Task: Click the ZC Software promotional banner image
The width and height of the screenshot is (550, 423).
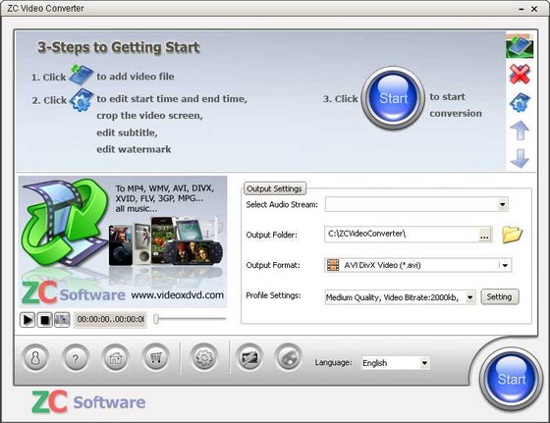Action: tap(123, 241)
